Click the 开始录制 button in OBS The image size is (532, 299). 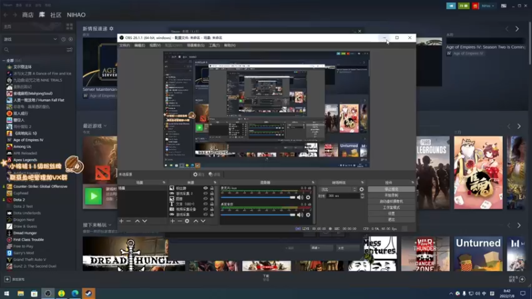[391, 195]
